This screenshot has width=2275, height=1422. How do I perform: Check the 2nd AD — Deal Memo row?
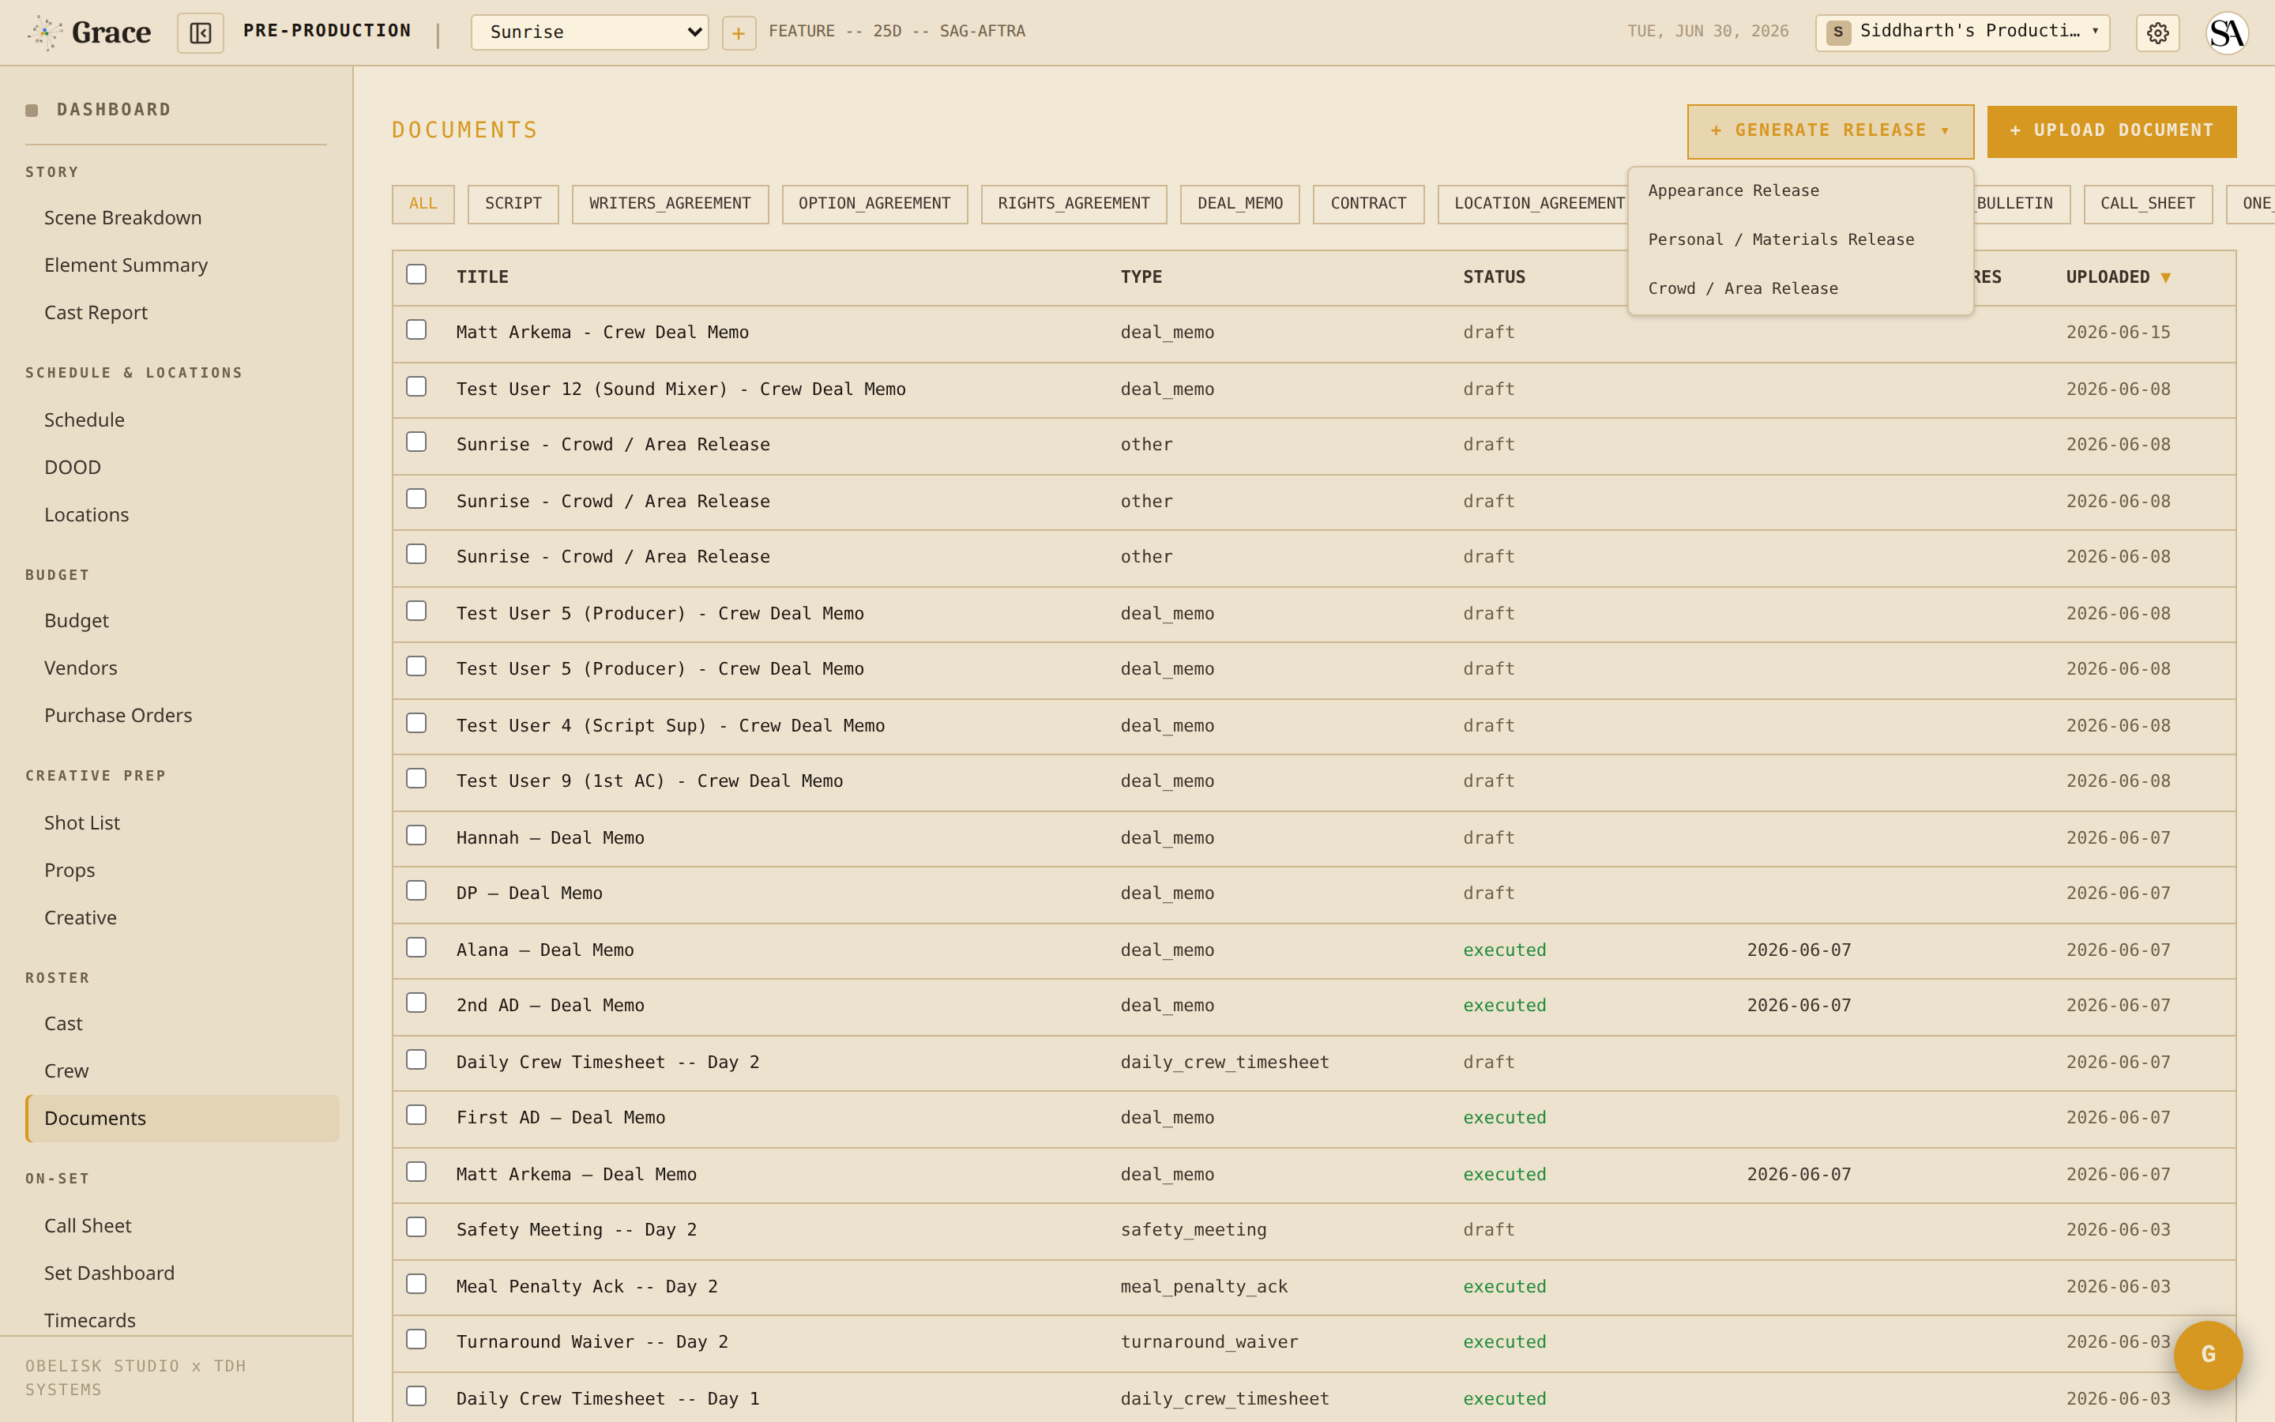point(416,1003)
